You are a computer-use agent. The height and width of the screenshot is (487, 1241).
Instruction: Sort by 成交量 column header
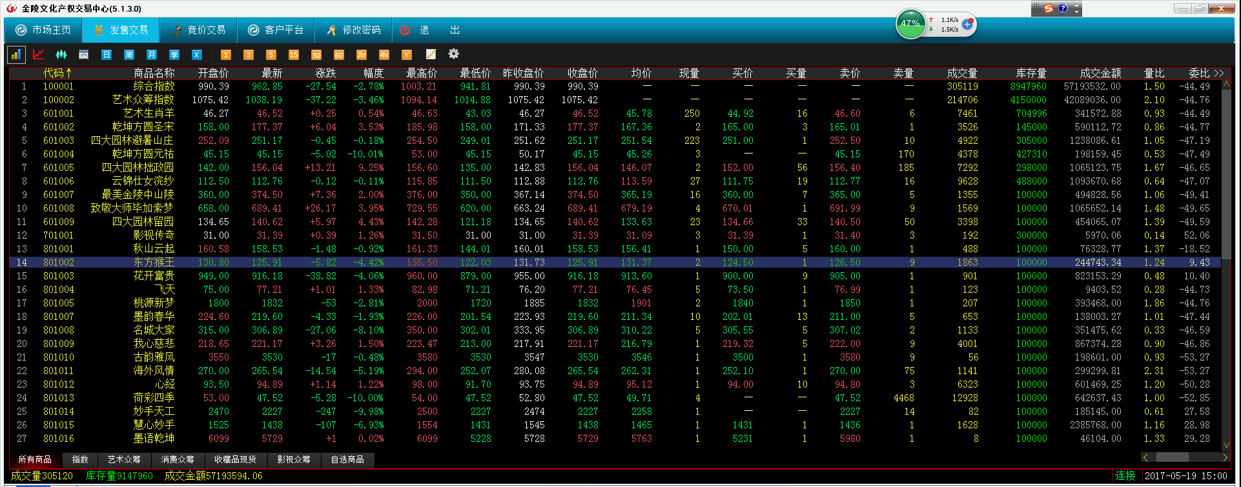962,73
